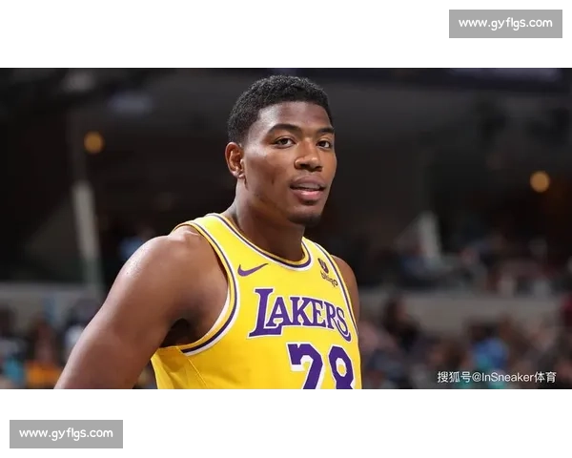Viewport: 572px width, 458px height.
Task: Click the blurred orange light at upper left
Action: tap(93, 142)
